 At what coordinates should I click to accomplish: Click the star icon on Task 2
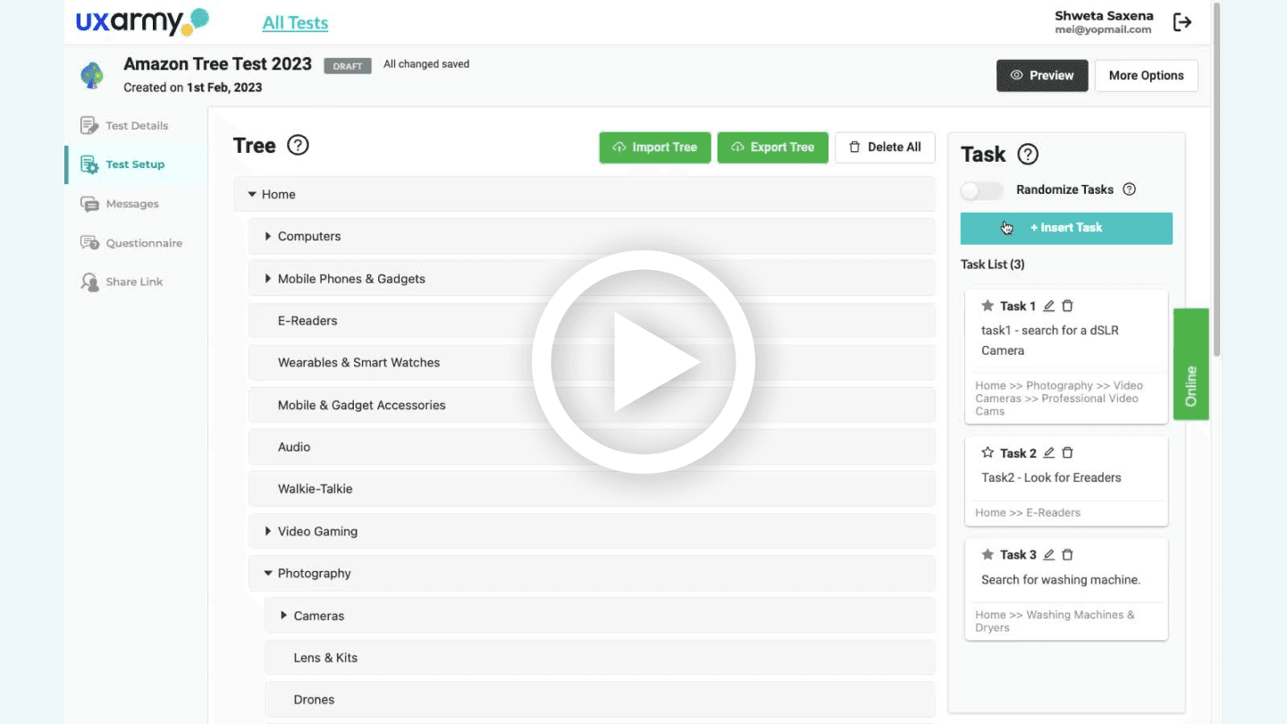988,453
